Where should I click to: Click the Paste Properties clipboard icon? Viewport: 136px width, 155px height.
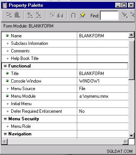point(17,15)
